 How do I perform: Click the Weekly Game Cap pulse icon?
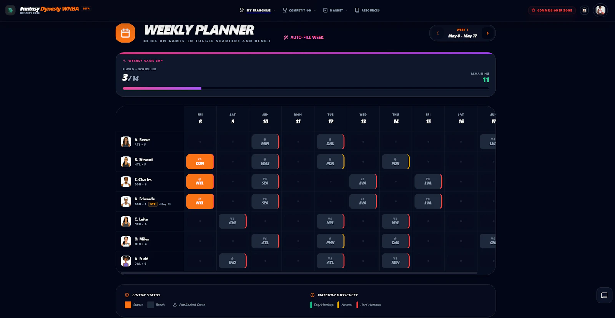coord(125,61)
